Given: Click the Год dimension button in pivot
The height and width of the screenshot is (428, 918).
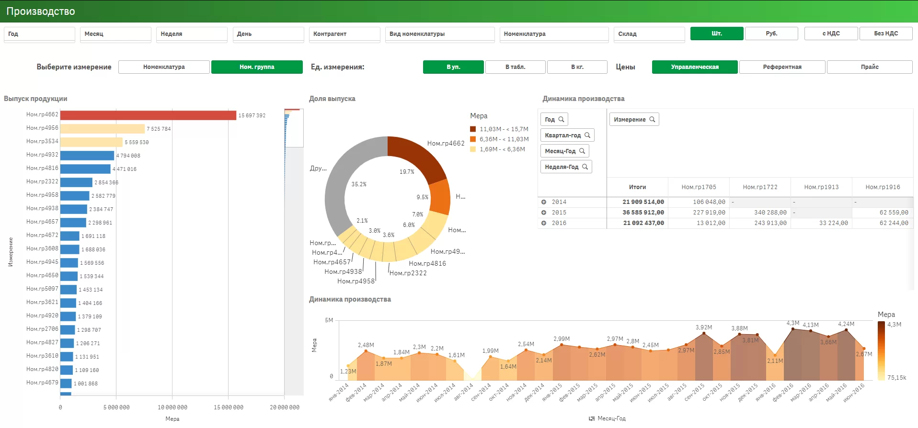Looking at the screenshot, I should (554, 120).
